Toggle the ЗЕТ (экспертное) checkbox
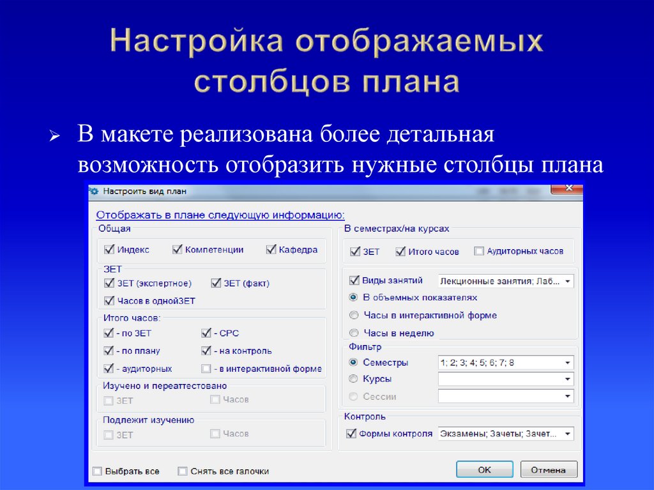 click(x=109, y=282)
